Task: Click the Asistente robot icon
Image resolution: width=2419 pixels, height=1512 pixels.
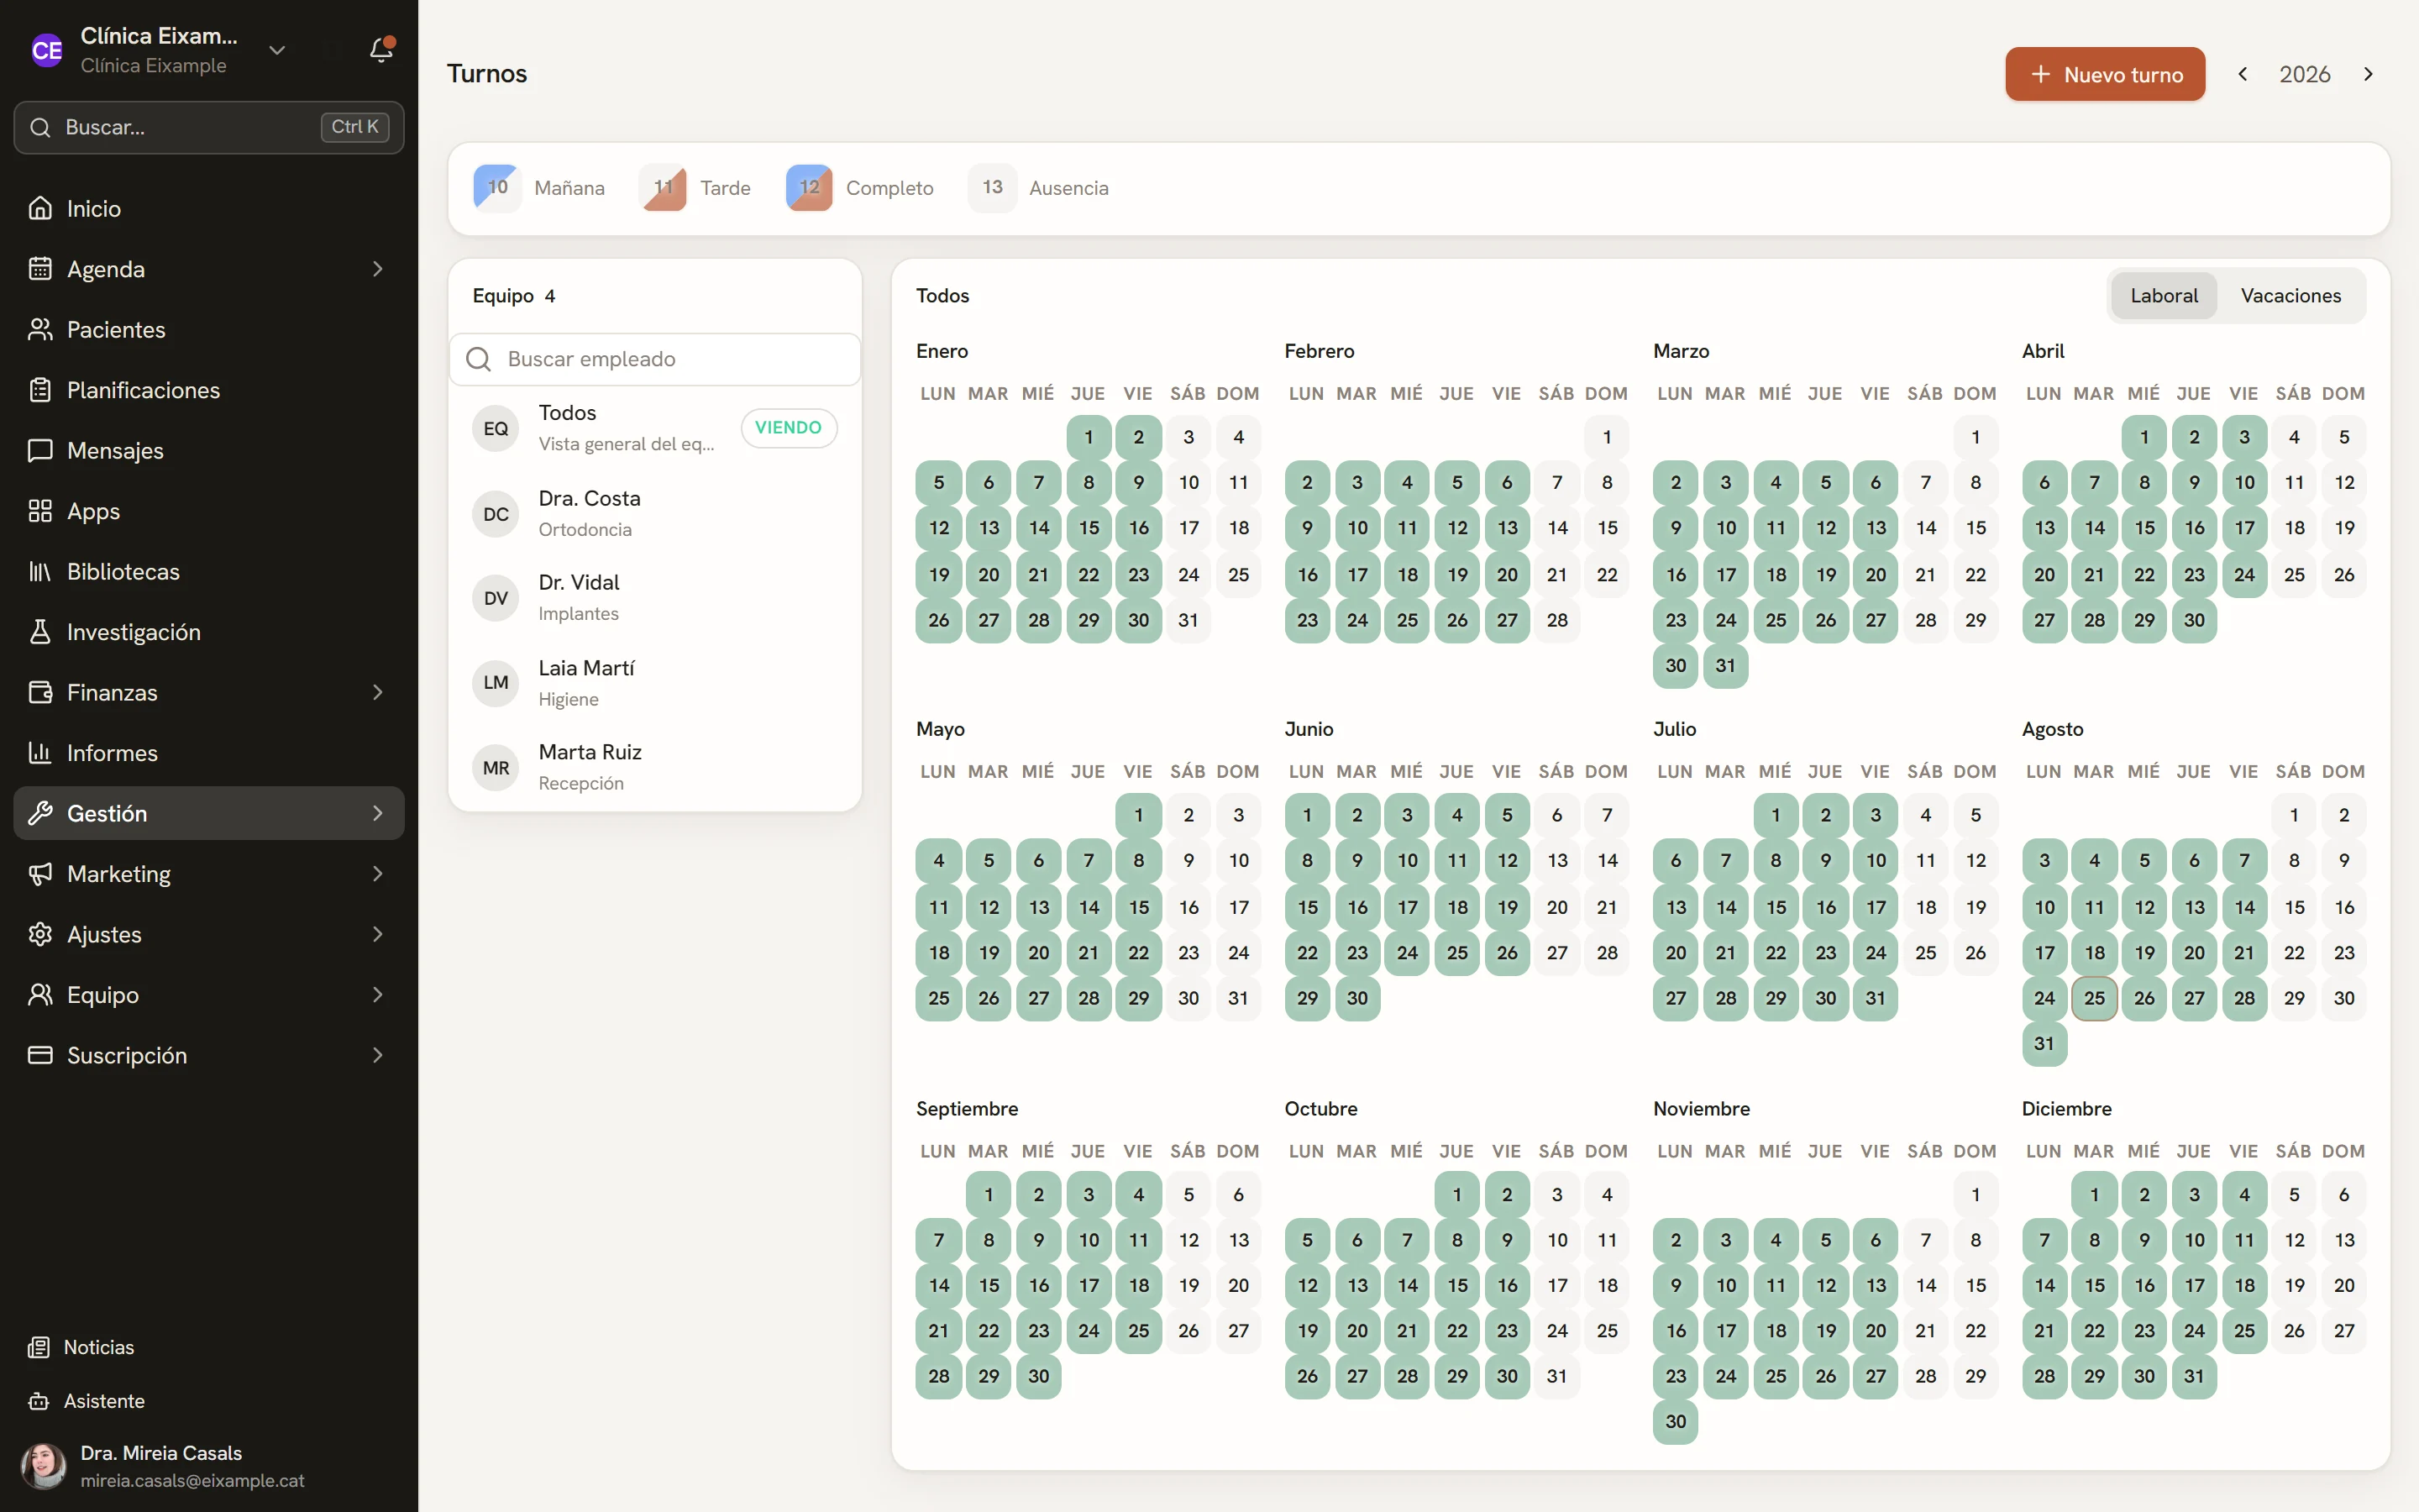Action: tap(39, 1401)
